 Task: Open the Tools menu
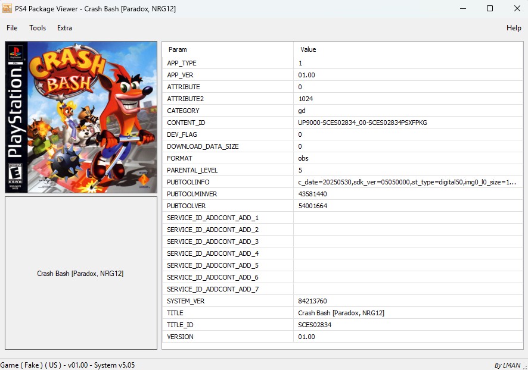coord(38,28)
